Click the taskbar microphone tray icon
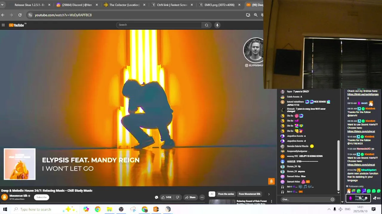The width and height of the screenshot is (382, 214). [335, 209]
